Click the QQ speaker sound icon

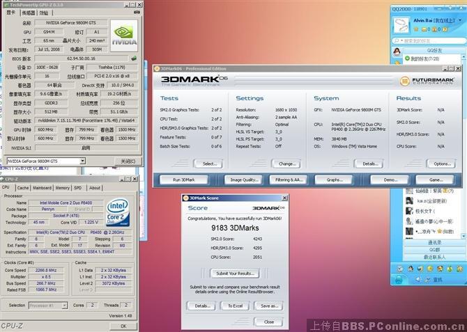[418, 279]
